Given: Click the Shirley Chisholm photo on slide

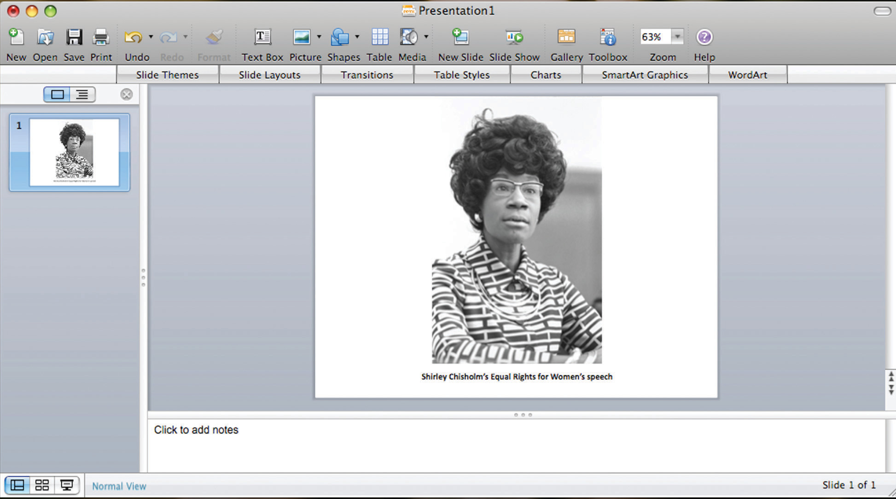Looking at the screenshot, I should [517, 230].
